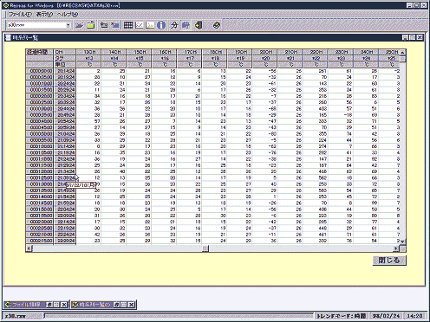The image size is (430, 322).
Task: Expand the file name combo box
Action: click(68, 25)
